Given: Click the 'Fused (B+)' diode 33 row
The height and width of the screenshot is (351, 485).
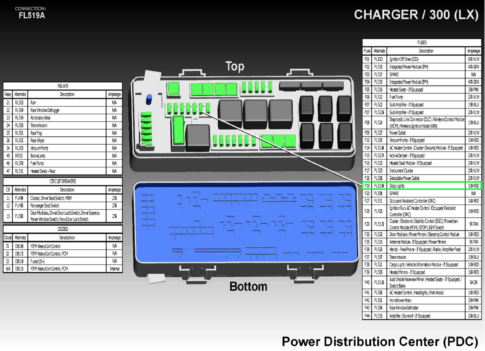Looking at the screenshot, I should [x=63, y=261].
